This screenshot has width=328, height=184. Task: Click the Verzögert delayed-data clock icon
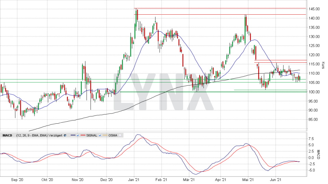pyautogui.click(x=65, y=135)
